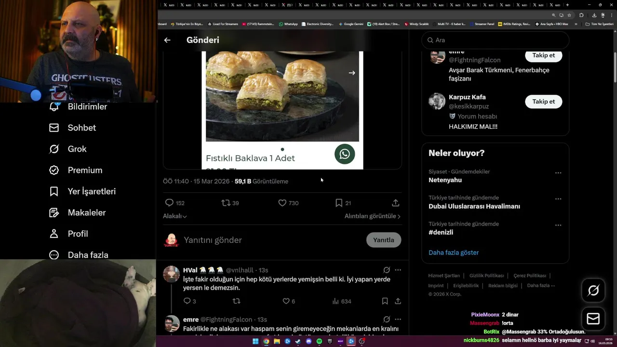
Task: Expand Daha fazla in the sidebar
Action: (79, 255)
